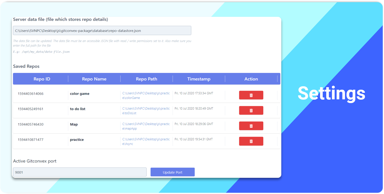Screen dimensions: 384x194
Task: Click timestamp Fri, 10 Jul 2020 17:53:34 GMT
Action: 194,93
